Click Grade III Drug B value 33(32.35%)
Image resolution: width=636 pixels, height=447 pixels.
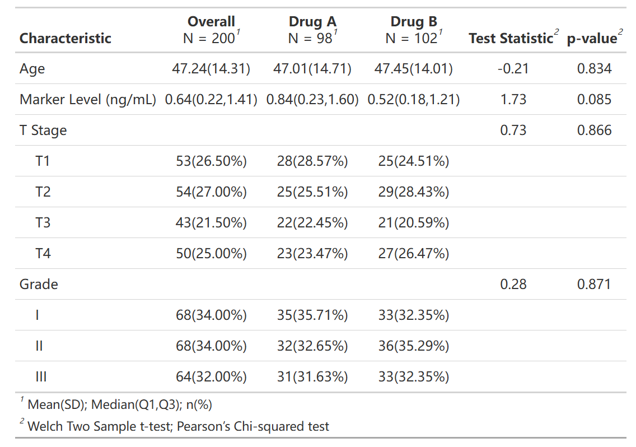tap(414, 377)
